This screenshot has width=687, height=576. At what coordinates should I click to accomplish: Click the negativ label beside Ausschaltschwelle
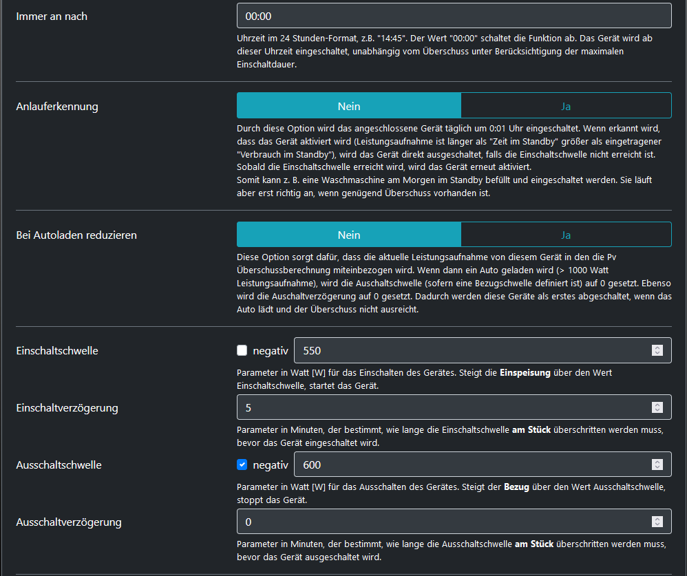coord(271,465)
